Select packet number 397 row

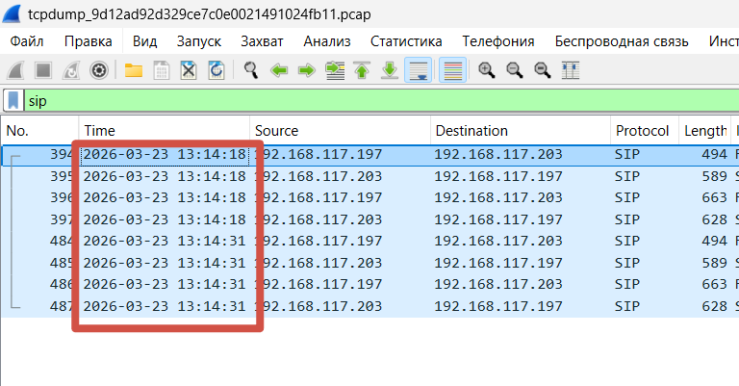369,219
